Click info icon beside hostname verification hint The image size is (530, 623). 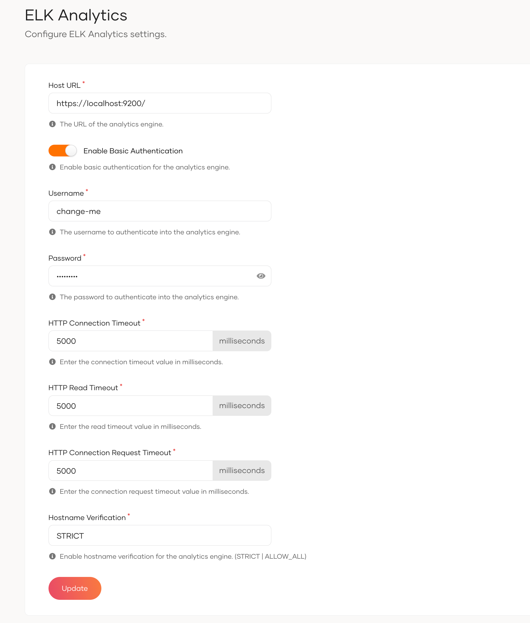pyautogui.click(x=53, y=556)
